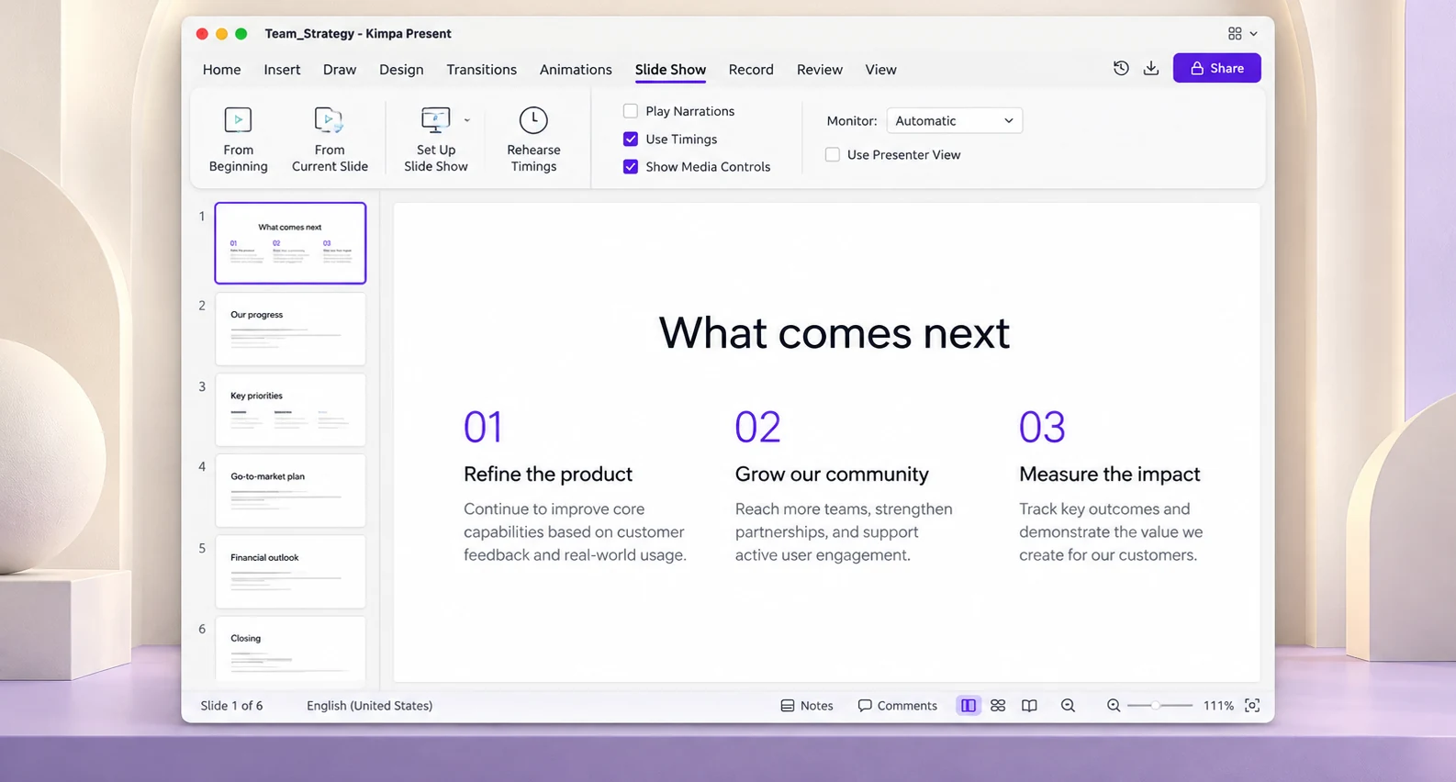Open the Review tab

820,70
